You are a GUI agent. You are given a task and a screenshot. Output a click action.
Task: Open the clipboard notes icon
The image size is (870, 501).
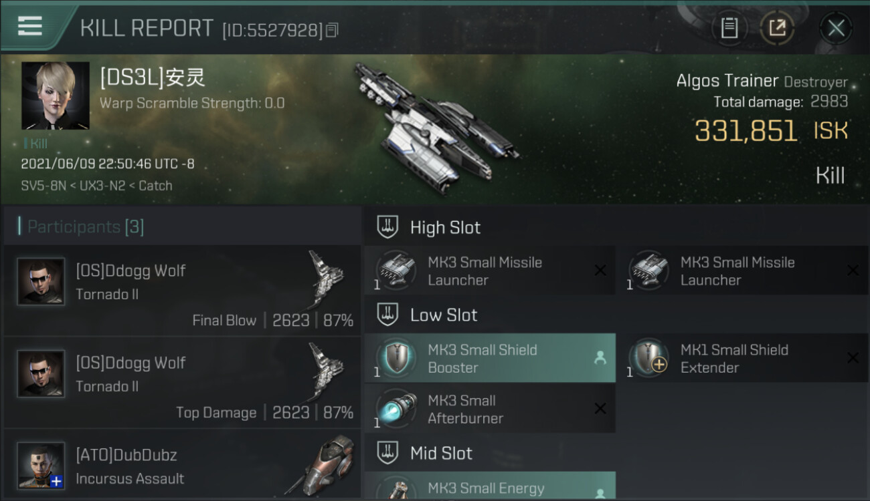(729, 27)
